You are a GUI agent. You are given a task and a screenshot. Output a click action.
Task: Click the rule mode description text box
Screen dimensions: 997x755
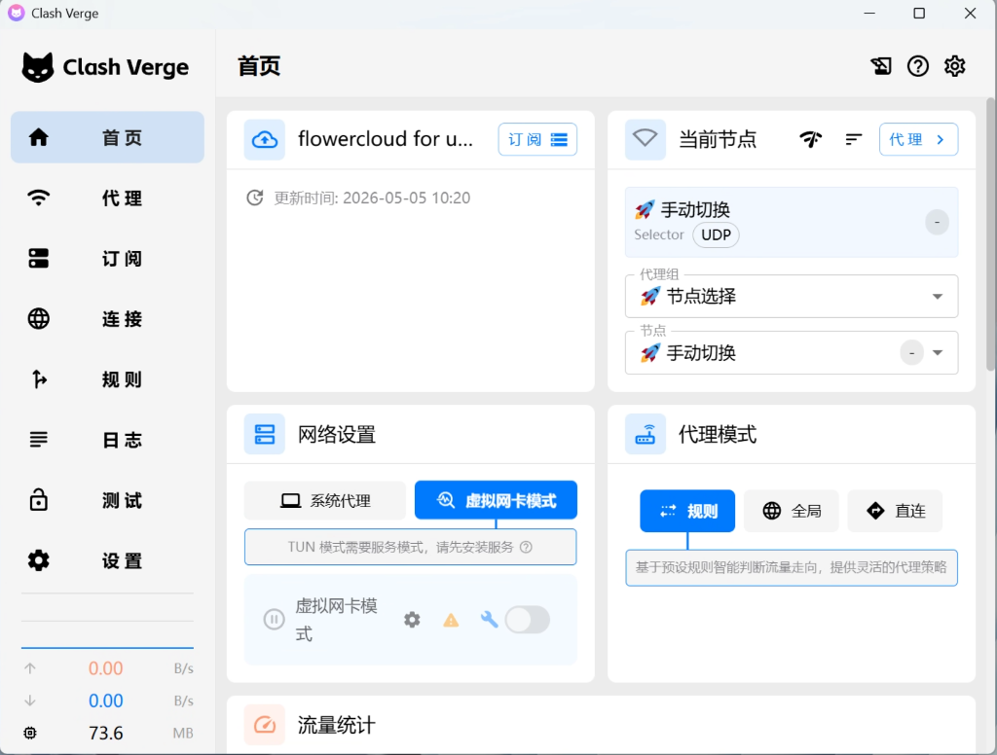click(x=791, y=567)
